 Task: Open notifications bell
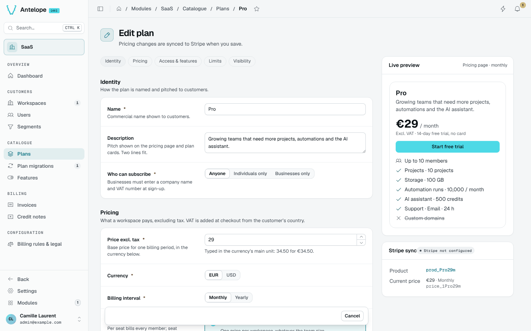tap(517, 9)
